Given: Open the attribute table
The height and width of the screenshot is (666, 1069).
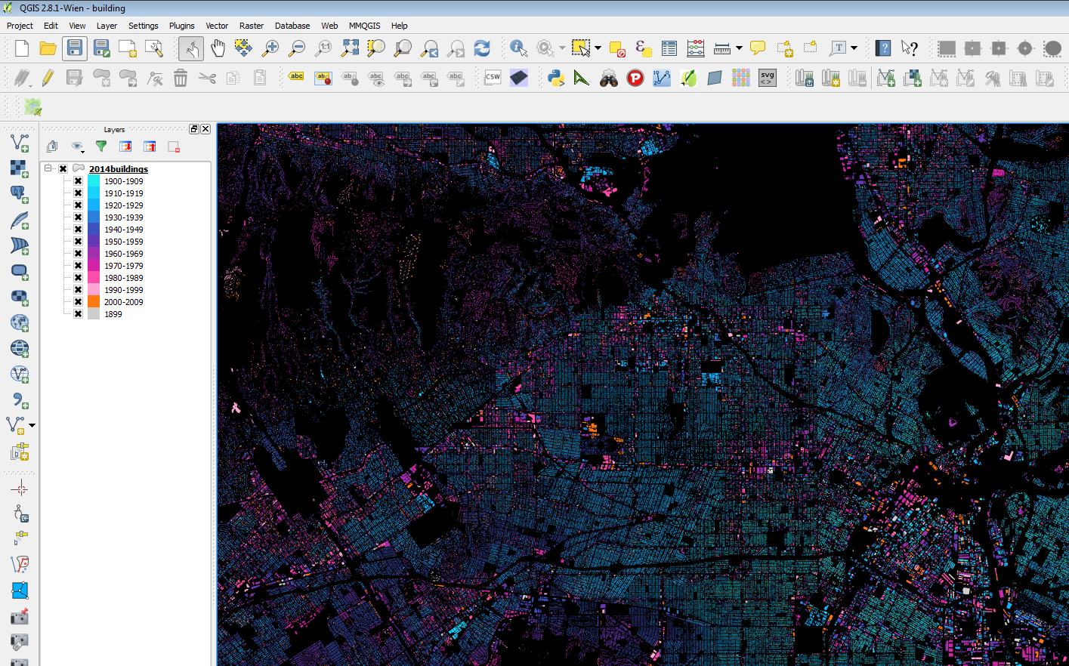Looking at the screenshot, I should 669,49.
